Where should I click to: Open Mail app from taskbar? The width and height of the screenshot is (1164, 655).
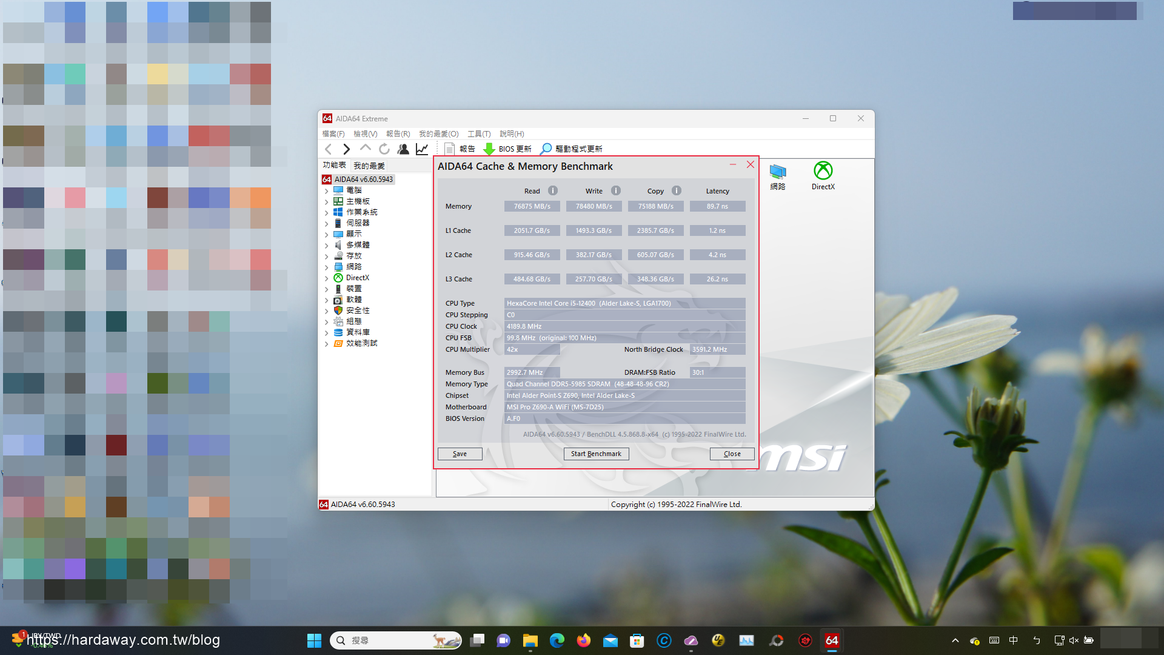tap(610, 640)
